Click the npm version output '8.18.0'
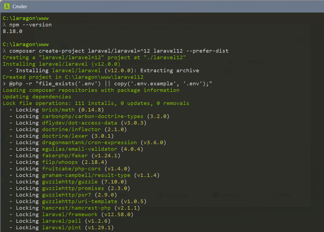Image resolution: width=324 pixels, height=232 pixels. 13,31
